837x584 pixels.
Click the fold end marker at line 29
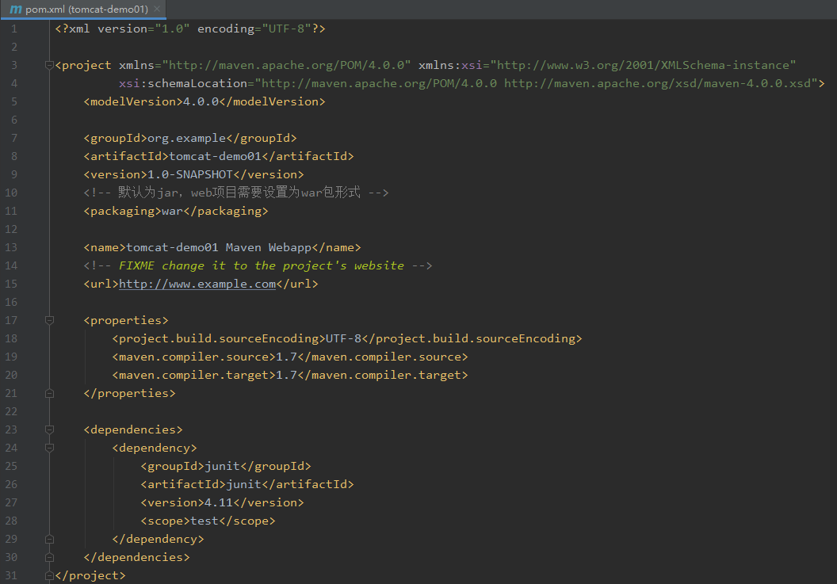[49, 539]
